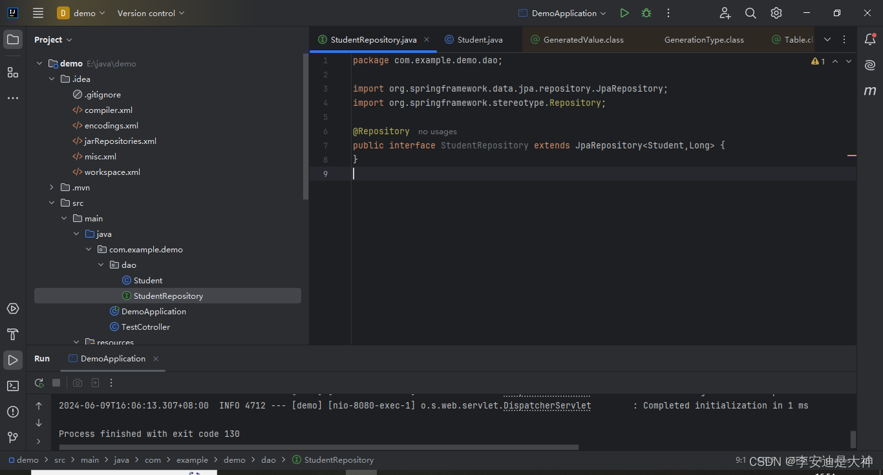Click project tree vertical scrollbar
The width and height of the screenshot is (883, 475).
pyautogui.click(x=306, y=126)
